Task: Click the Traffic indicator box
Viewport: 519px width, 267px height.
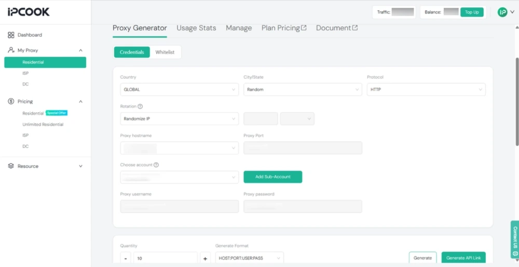Action: click(394, 12)
